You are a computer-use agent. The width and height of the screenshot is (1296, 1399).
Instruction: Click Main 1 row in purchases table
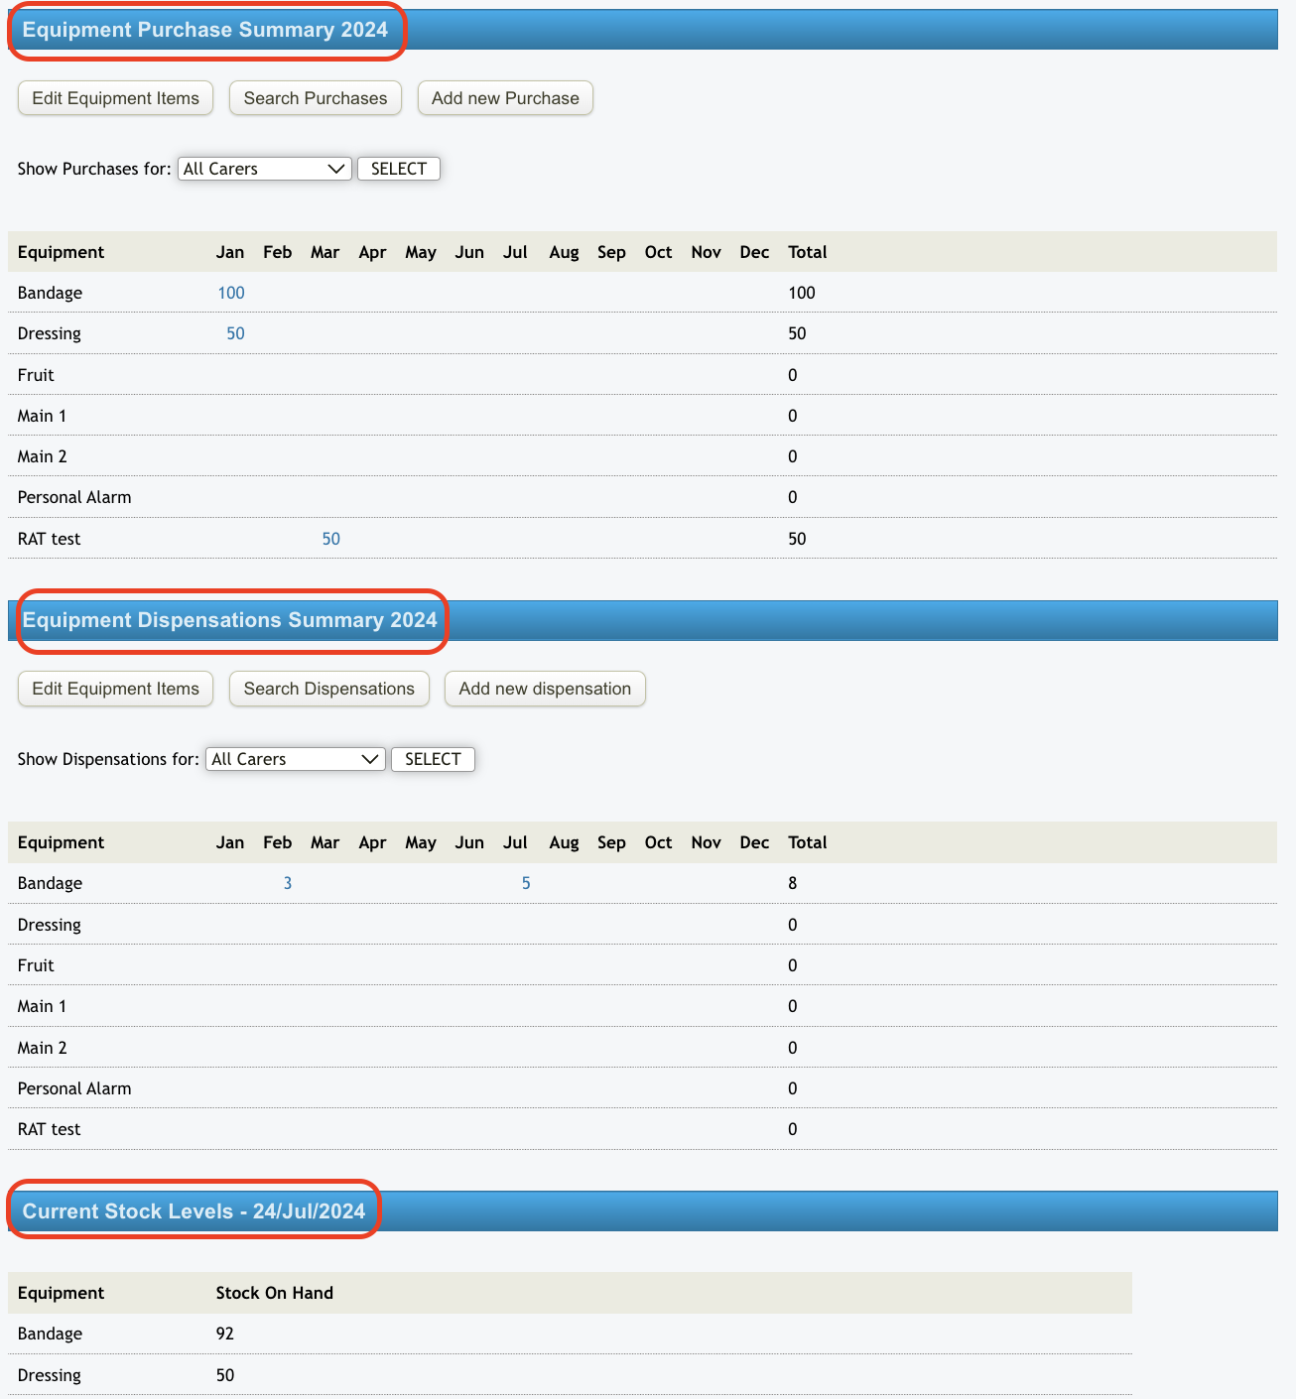pos(642,416)
